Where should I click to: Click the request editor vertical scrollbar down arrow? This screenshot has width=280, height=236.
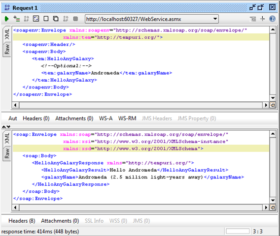pyautogui.click(x=273, y=98)
